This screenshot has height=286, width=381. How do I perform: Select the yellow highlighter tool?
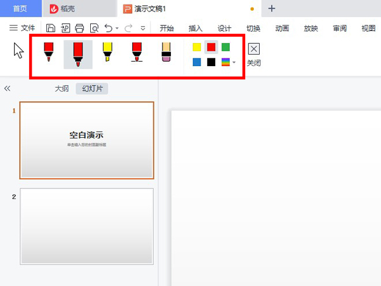coord(107,53)
